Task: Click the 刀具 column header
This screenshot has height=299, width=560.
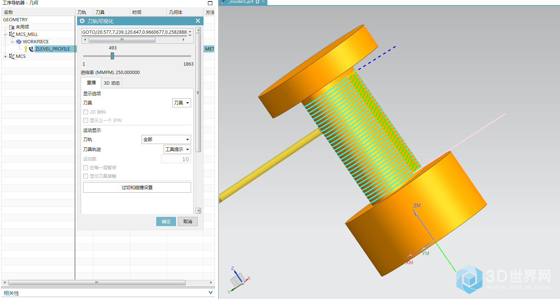Action: (111, 12)
